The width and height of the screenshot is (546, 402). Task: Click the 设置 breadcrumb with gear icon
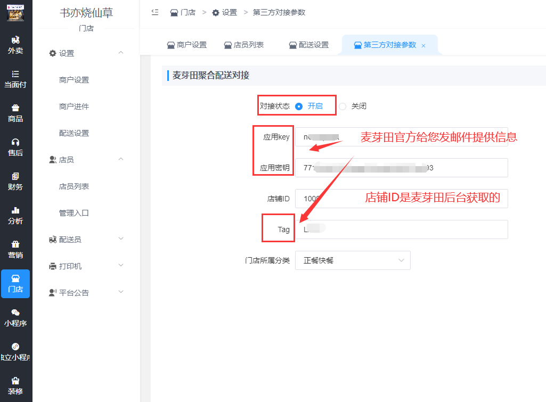(225, 13)
